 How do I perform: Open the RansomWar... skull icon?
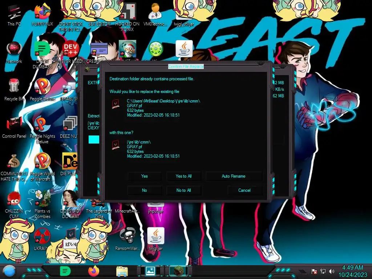[127, 239]
